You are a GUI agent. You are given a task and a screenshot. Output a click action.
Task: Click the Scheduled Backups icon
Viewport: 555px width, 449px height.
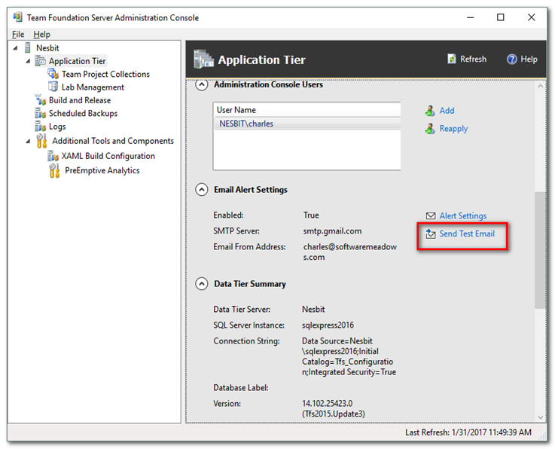pyautogui.click(x=41, y=114)
